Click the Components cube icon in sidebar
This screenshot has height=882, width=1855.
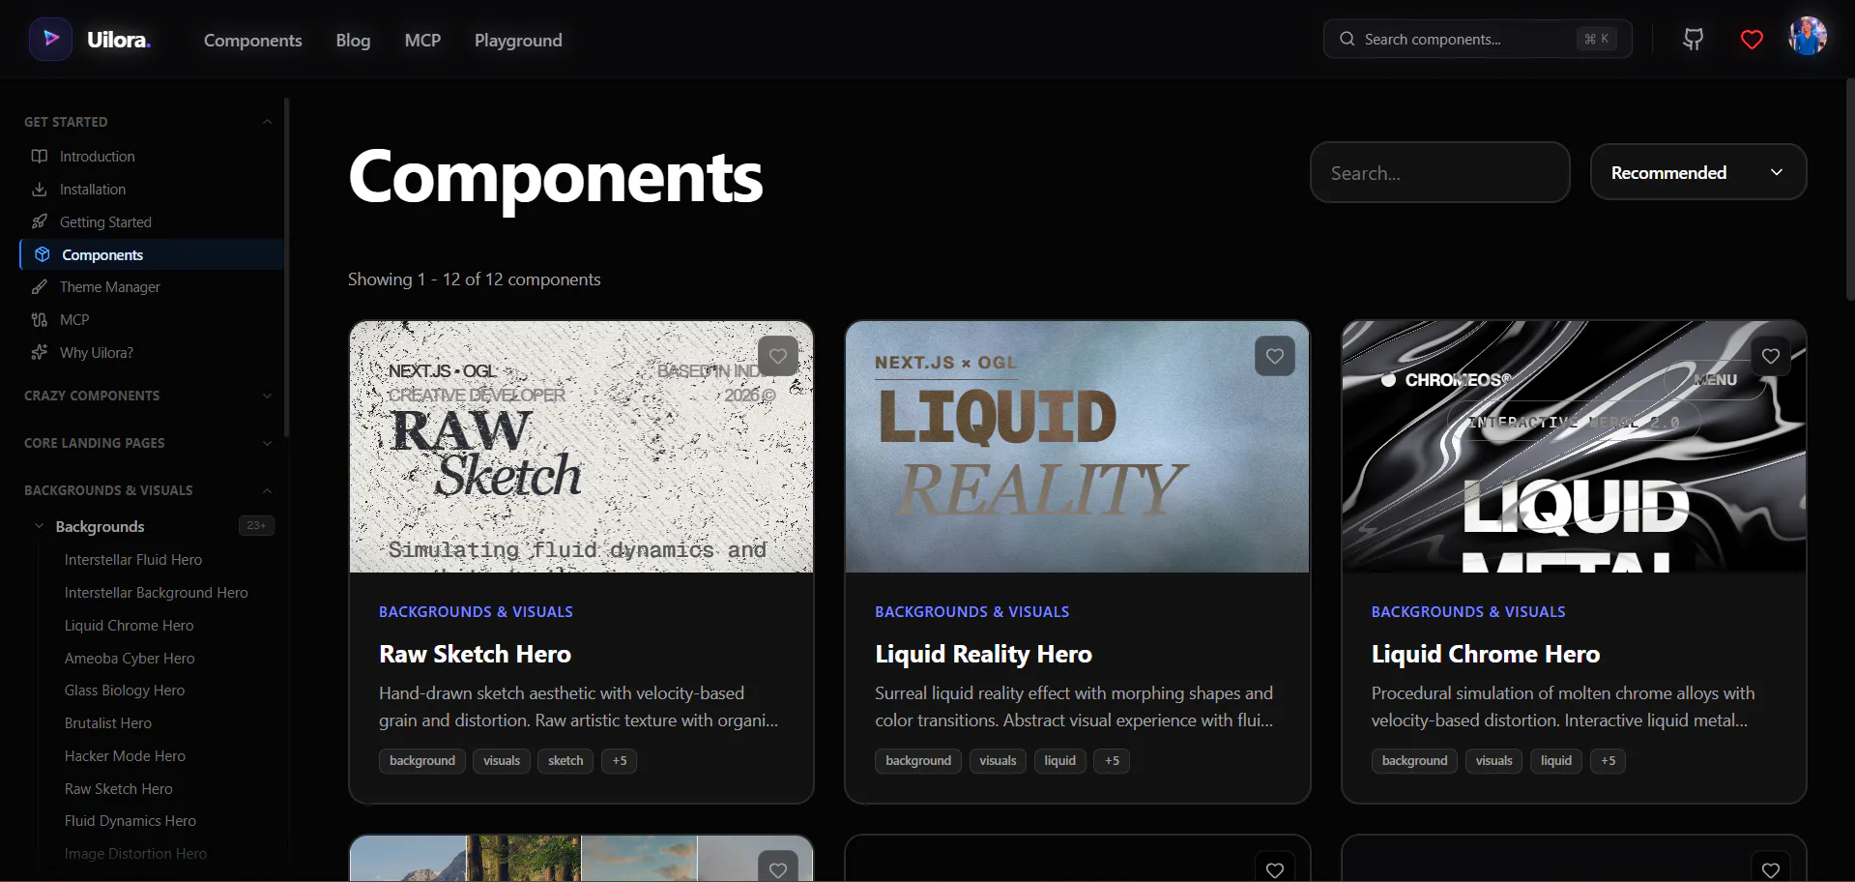[43, 254]
